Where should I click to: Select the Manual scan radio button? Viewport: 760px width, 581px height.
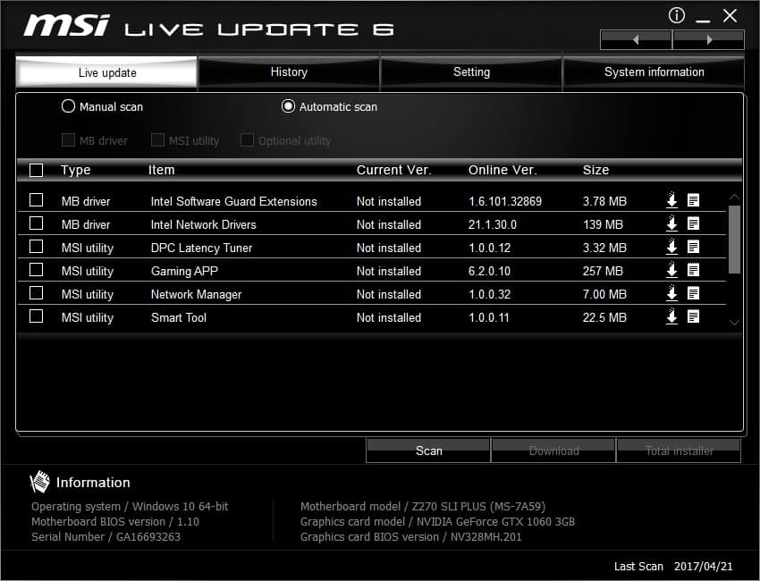click(68, 106)
